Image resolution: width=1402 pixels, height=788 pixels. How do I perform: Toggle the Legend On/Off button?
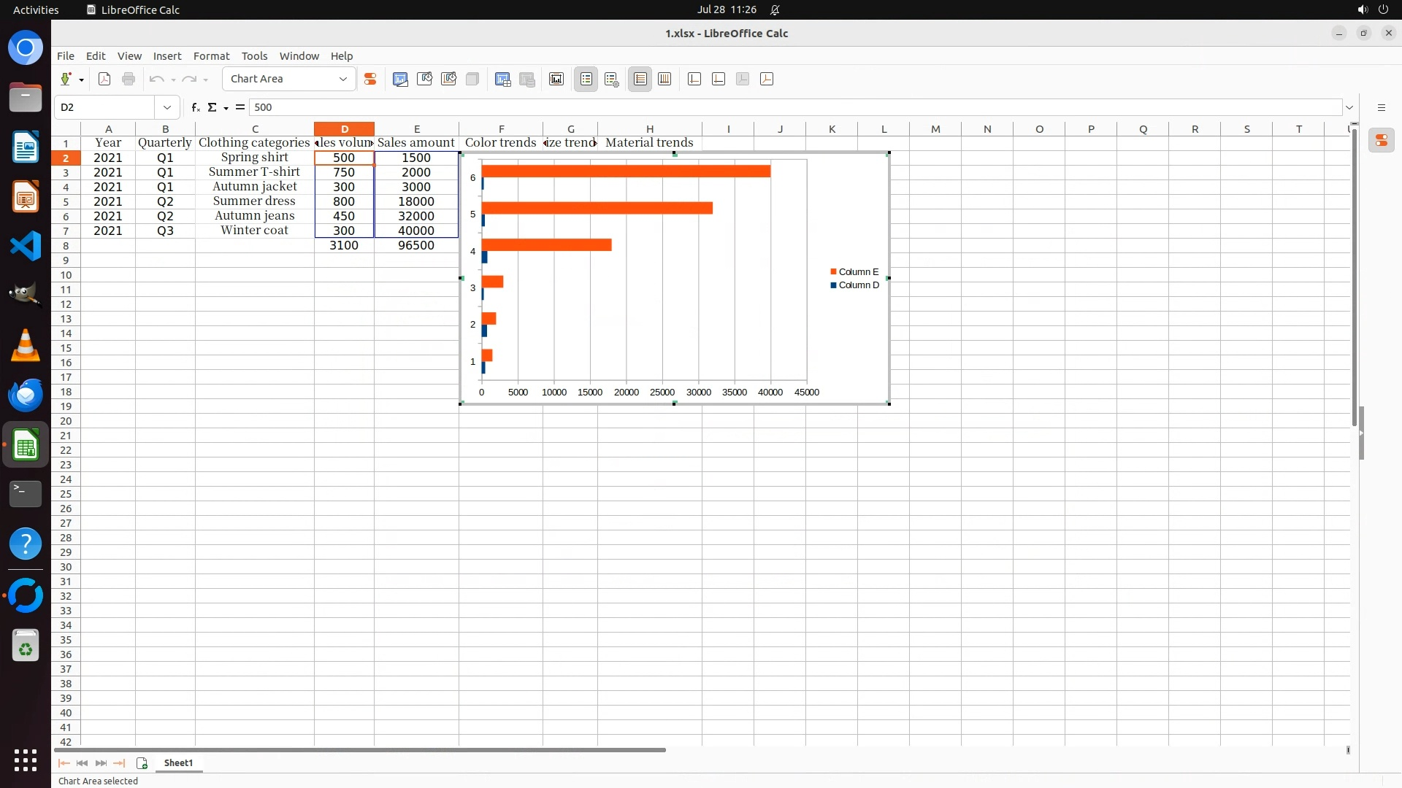[x=586, y=79]
